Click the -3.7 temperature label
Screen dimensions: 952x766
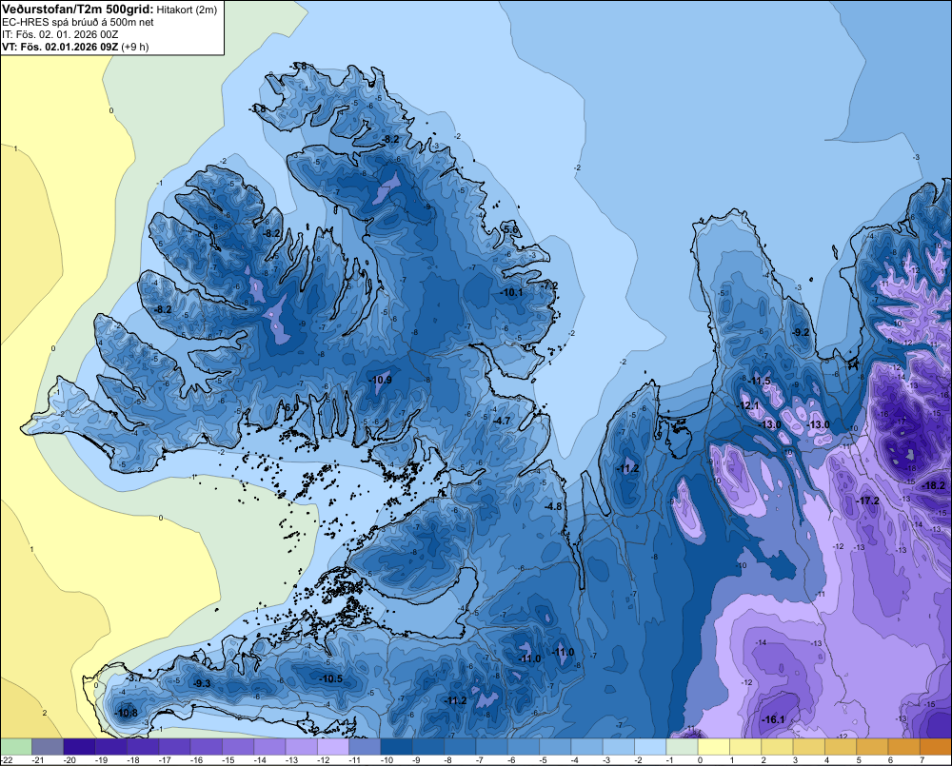(x=134, y=678)
